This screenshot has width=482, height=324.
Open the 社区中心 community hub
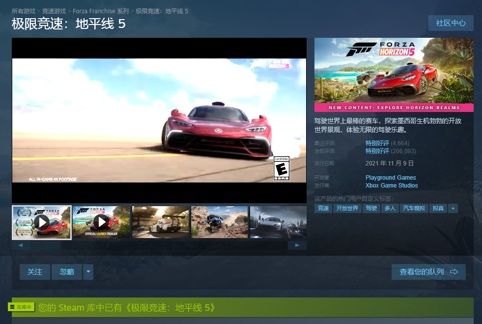click(x=451, y=23)
